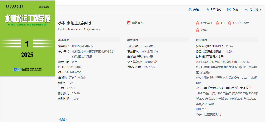Click comprehensive impact factor 1.39
This screenshot has width=265, height=122.
tap(229, 51)
